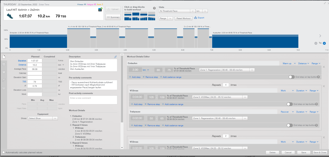Zoom in the workout graph with plus icon

[x=324, y=43]
